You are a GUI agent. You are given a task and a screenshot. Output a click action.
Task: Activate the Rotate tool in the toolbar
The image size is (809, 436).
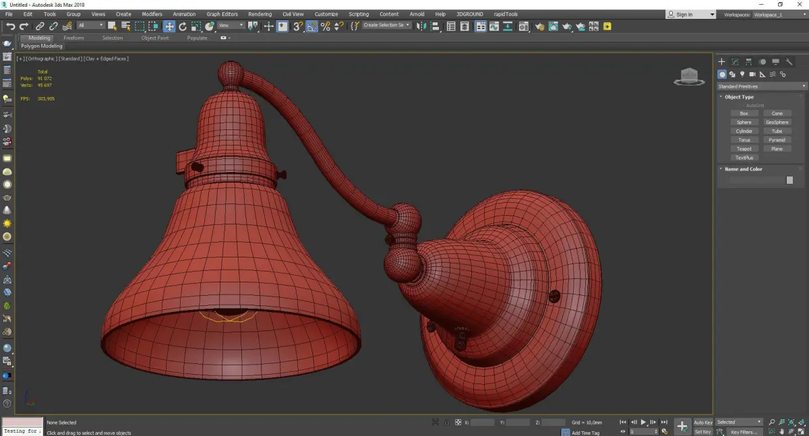pos(182,26)
